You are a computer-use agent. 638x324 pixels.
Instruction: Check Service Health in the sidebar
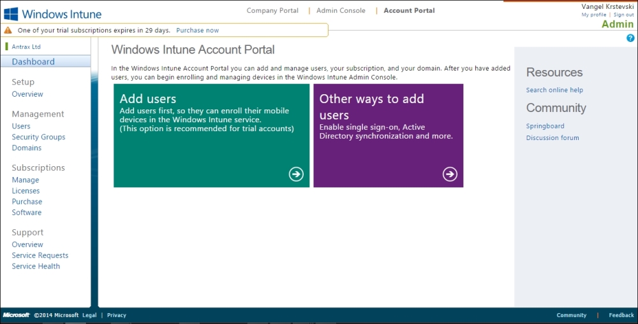click(36, 266)
